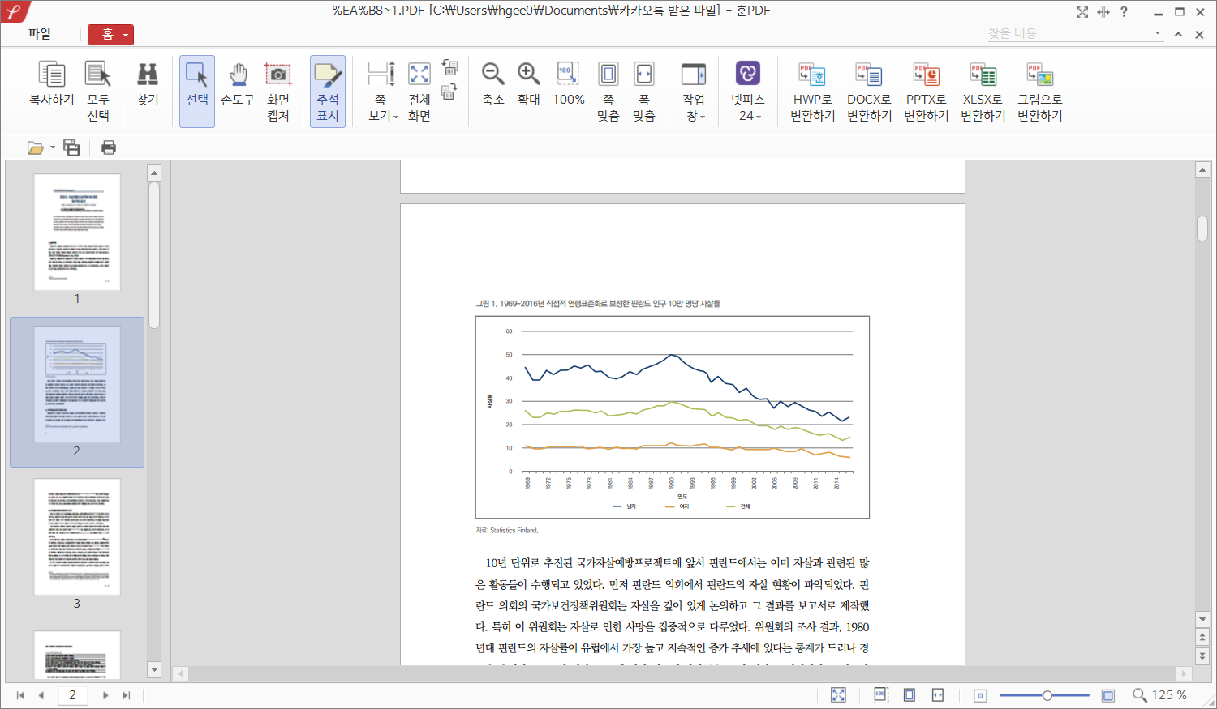Screen dimensions: 1217x709
Task: Open the 찾기 binoculars search tool
Action: (x=147, y=75)
